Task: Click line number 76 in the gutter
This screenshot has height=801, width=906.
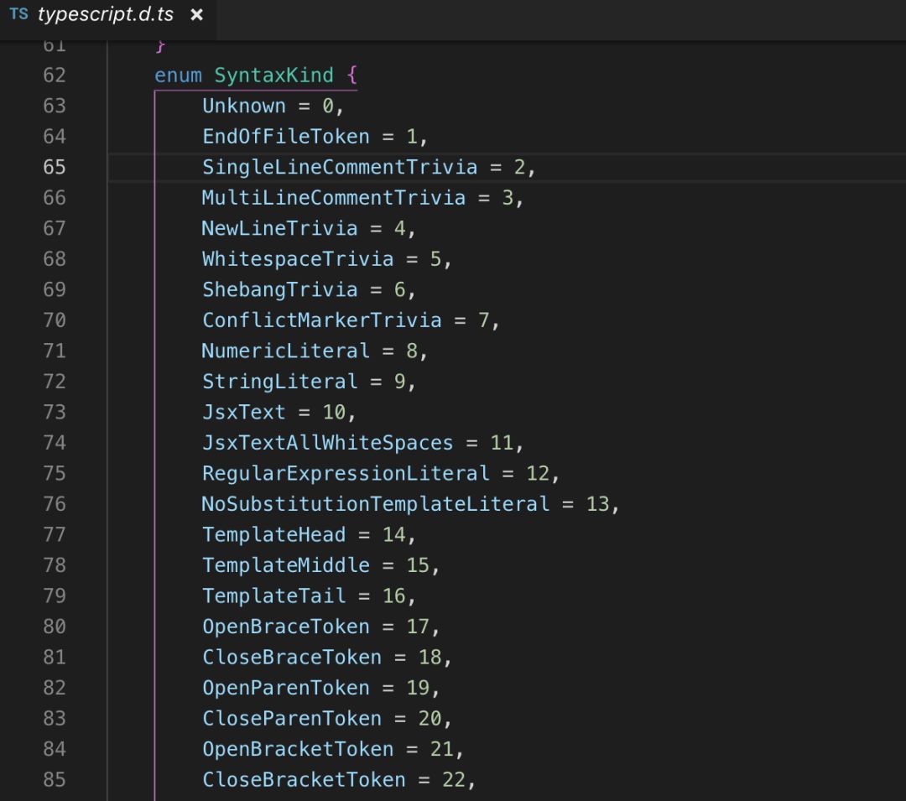Action: [54, 504]
